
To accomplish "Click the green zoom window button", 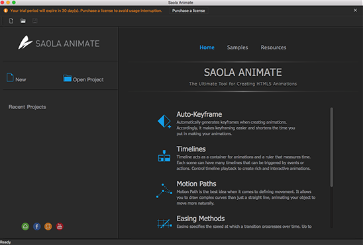I will click(14, 2).
